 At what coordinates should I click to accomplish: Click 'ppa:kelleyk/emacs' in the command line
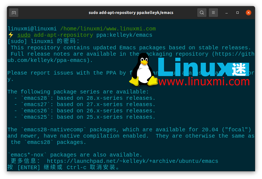pos(124,35)
